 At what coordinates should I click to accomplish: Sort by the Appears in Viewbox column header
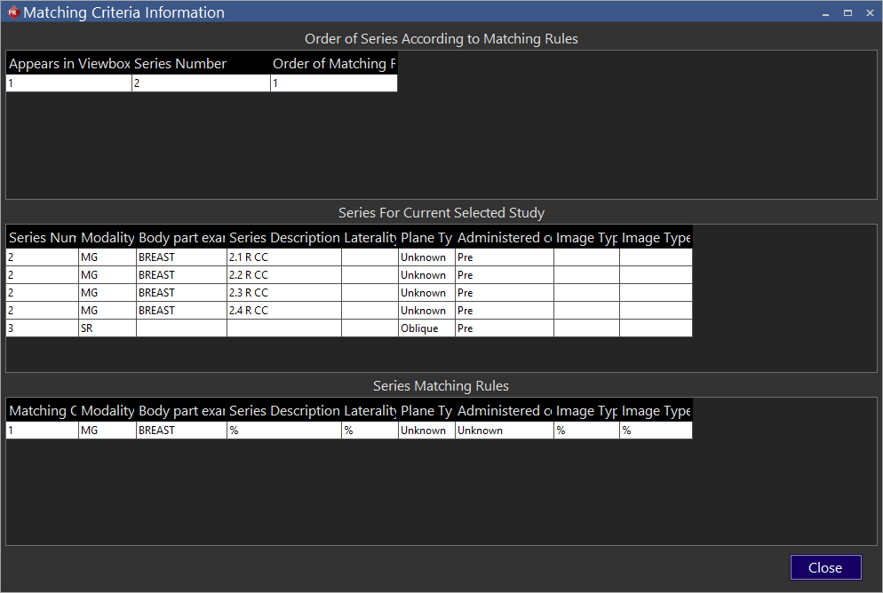tap(69, 64)
